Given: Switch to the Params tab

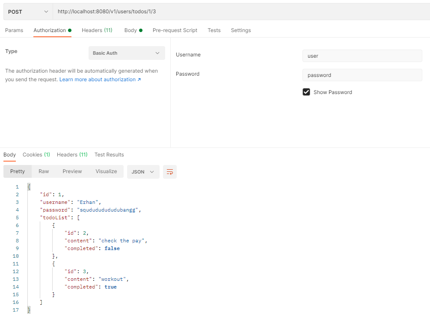Looking at the screenshot, I should coord(14,30).
